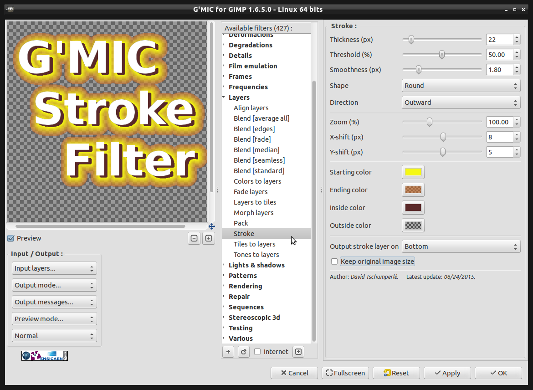Add a fave with the plus button
The width and height of the screenshot is (533, 390).
[x=228, y=352]
